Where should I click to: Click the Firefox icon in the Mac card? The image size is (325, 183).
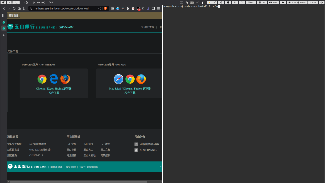pos(141,79)
